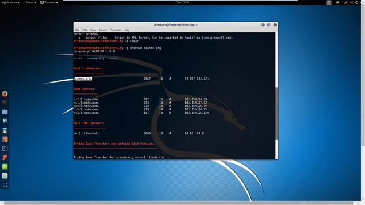Show Applications grid from the dock

[x=5, y=185]
